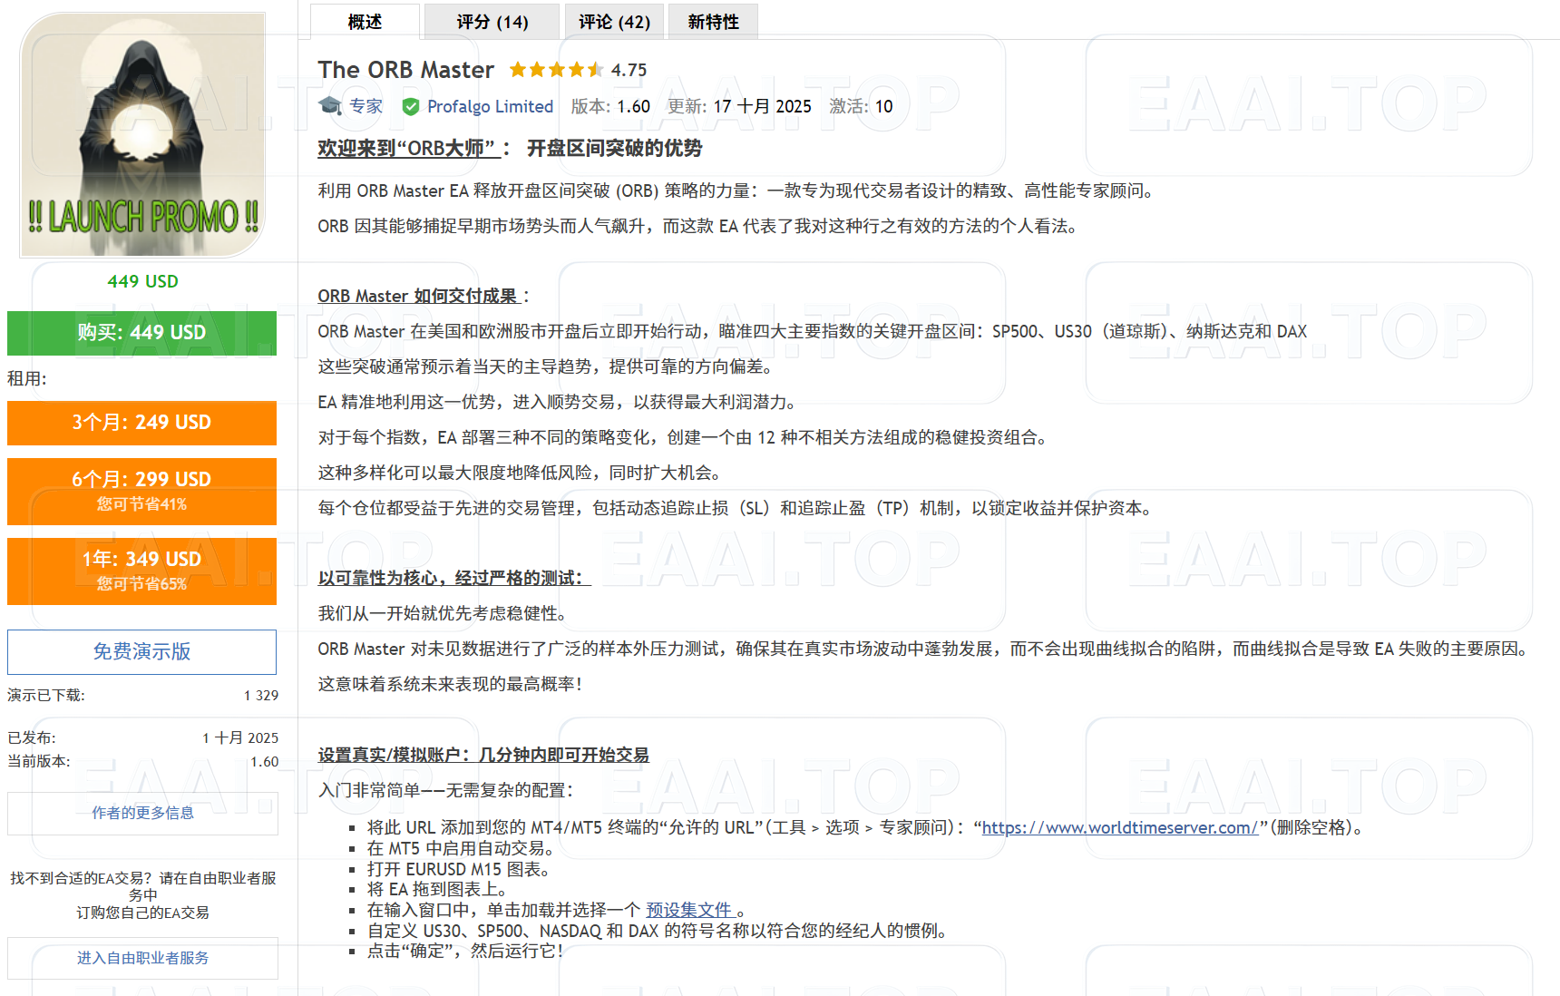Click the 专家 graduation cap icon
The width and height of the screenshot is (1560, 996).
328,106
